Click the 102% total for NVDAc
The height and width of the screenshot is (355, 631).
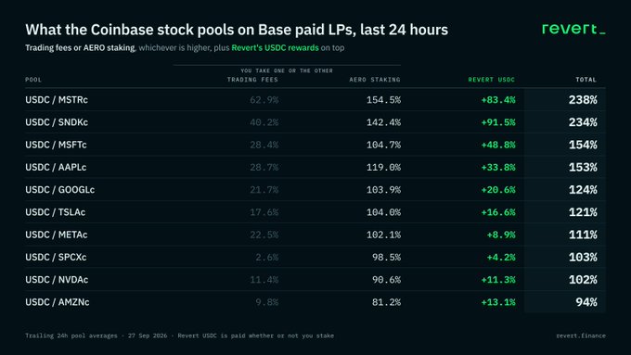point(583,280)
